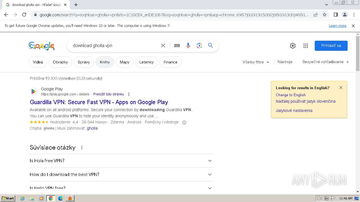Select the Finance filter chip
Screen dimensions: 360x202
(170, 62)
